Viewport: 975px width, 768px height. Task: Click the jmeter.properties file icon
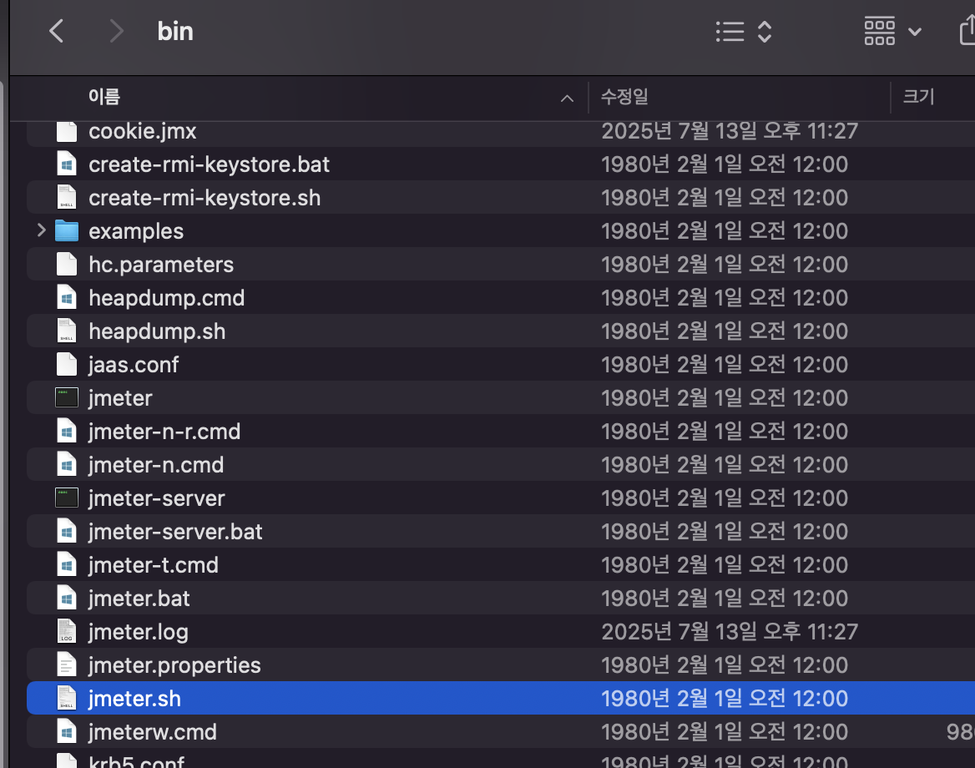67,665
